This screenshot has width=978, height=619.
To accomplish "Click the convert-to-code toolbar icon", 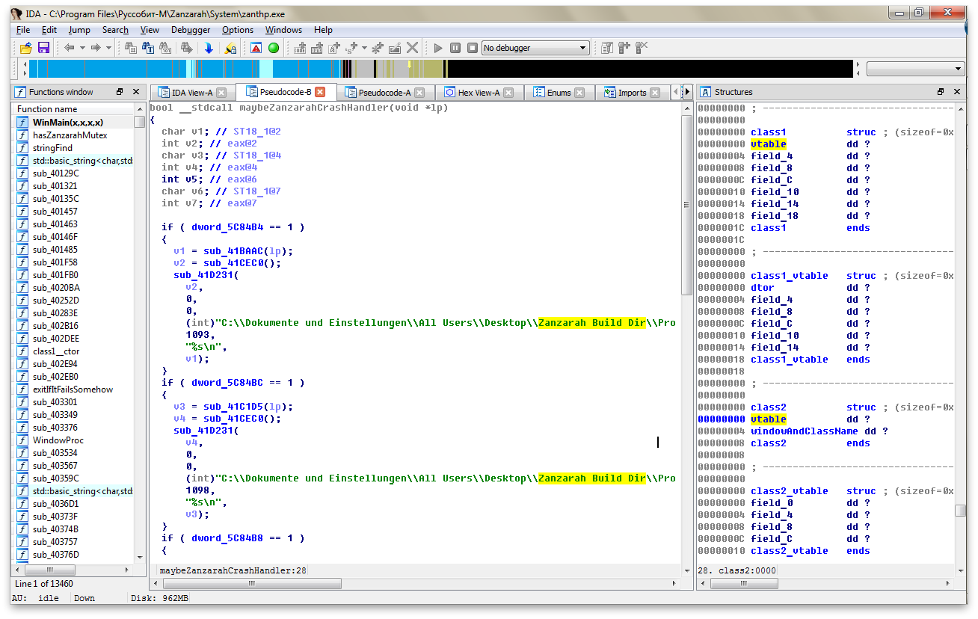I will coord(301,48).
